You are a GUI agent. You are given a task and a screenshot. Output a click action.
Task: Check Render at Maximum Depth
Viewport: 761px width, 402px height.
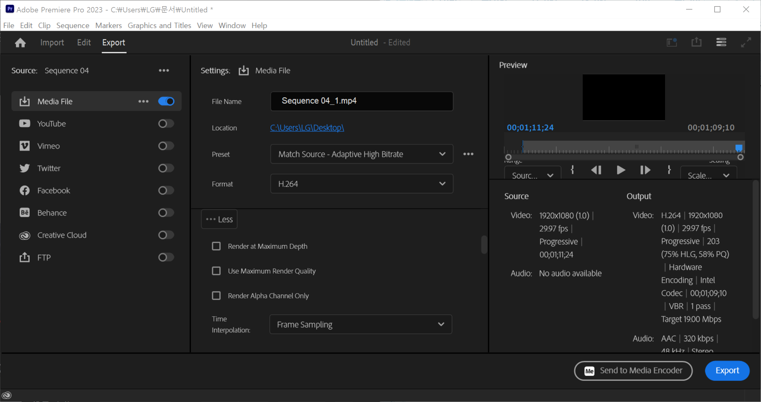[x=216, y=246]
